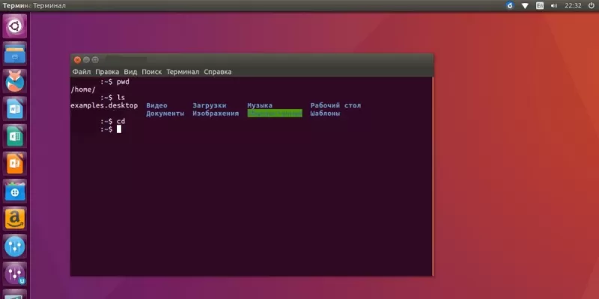The image size is (599, 299).
Task: Open the Терминал menu
Action: (x=183, y=72)
